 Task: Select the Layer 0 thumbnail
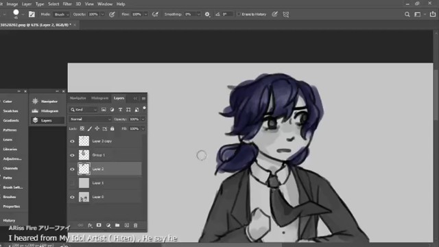84,197
